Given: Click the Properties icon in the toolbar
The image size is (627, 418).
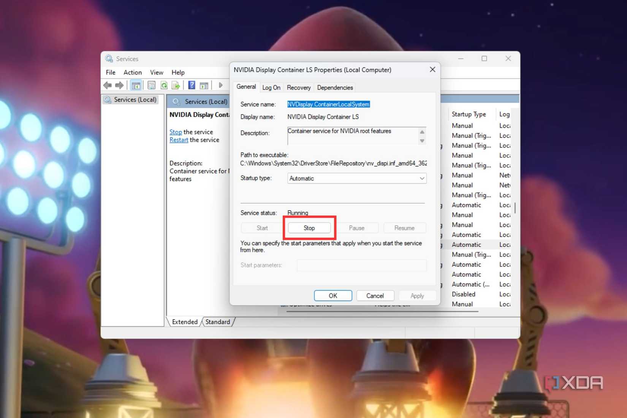Looking at the screenshot, I should coord(151,85).
